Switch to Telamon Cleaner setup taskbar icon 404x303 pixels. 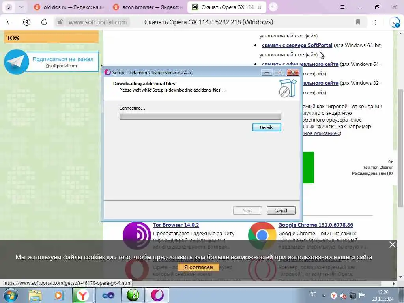[157, 296]
